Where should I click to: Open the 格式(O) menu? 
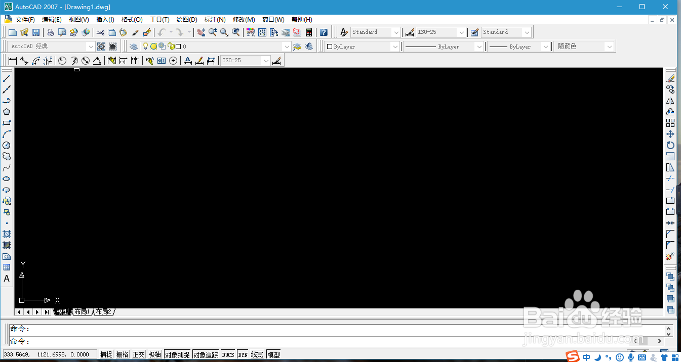[x=132, y=20]
